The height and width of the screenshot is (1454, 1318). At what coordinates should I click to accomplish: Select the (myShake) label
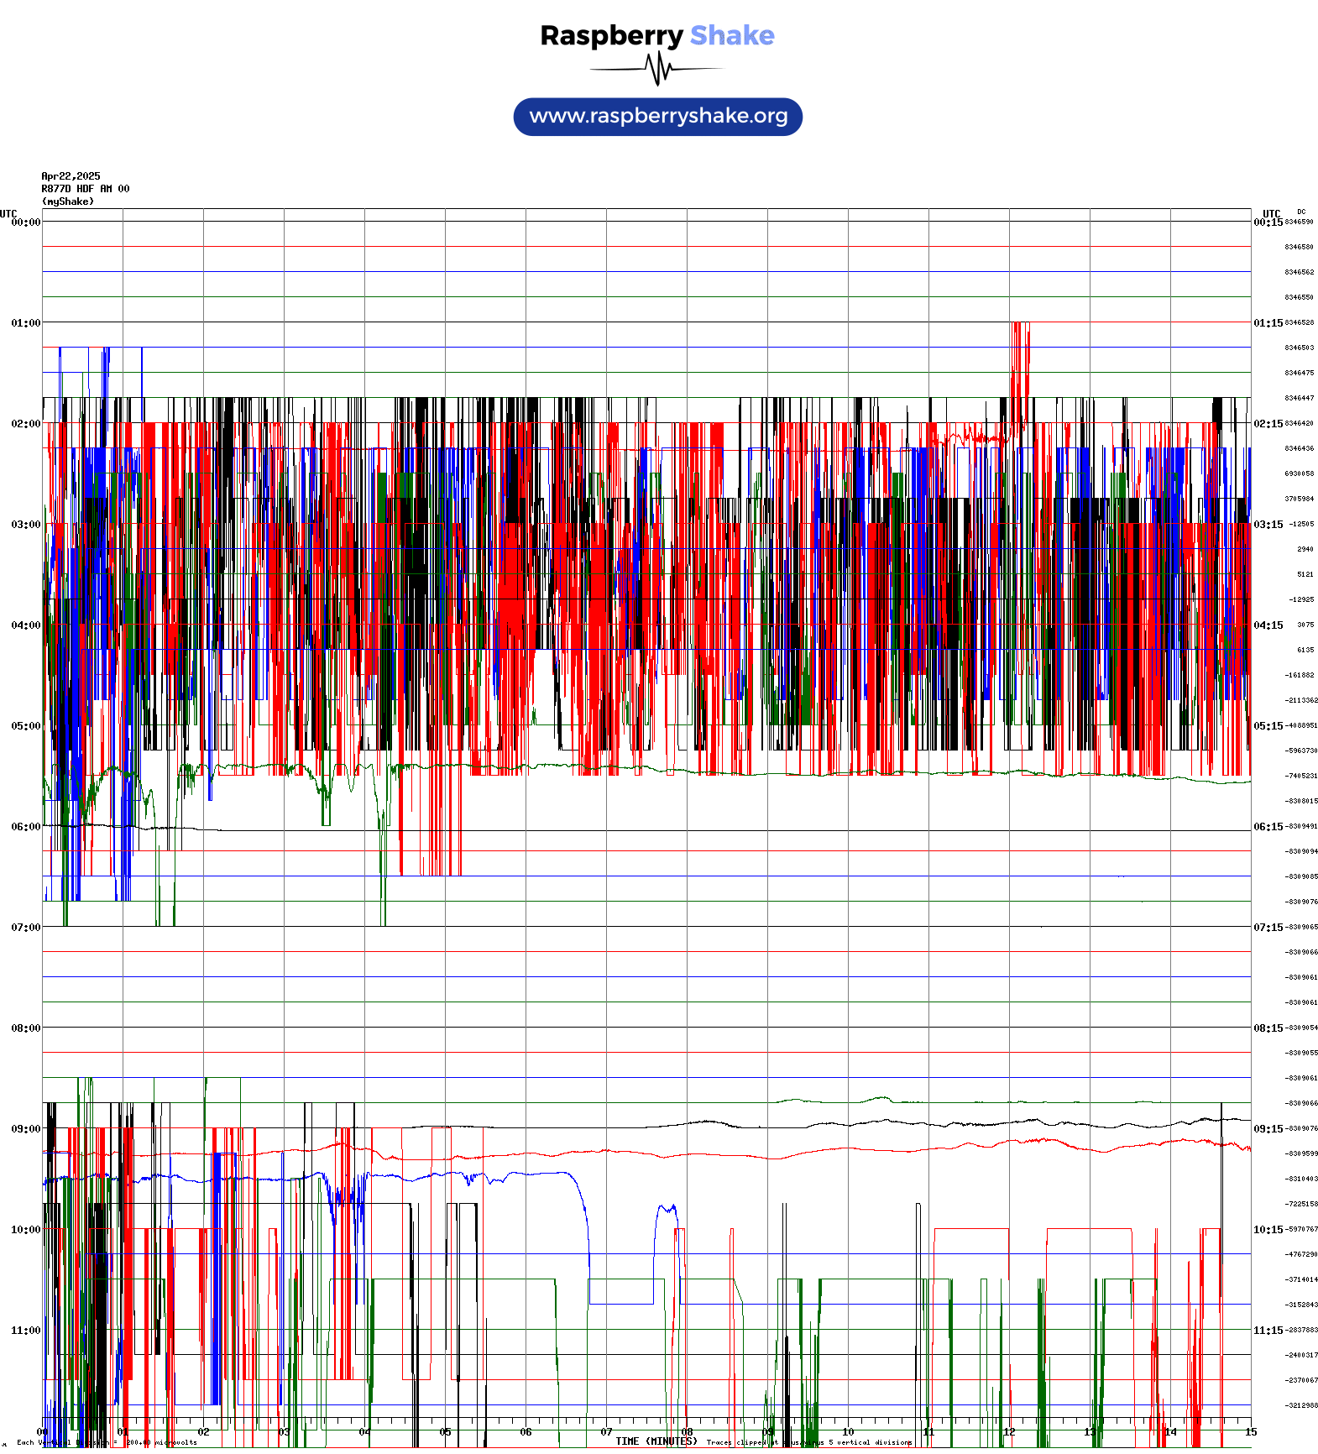click(x=68, y=201)
